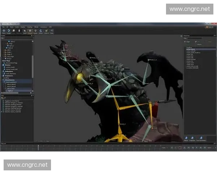Open the LOD menu
The image size is (217, 174).
click(x=50, y=27)
